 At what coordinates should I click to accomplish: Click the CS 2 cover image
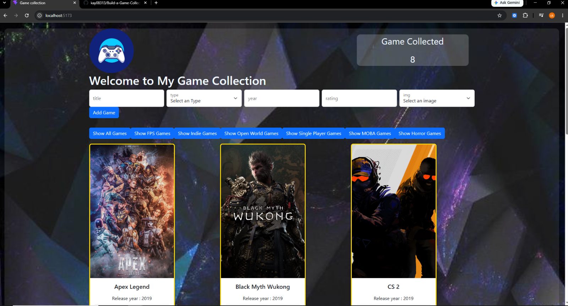point(394,211)
